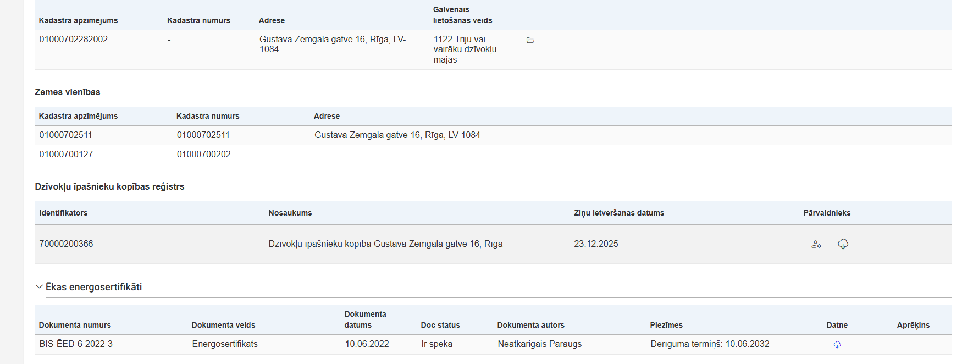The width and height of the screenshot is (962, 364).
Task: Click Pārvaldnieks column header
Action: (x=826, y=213)
